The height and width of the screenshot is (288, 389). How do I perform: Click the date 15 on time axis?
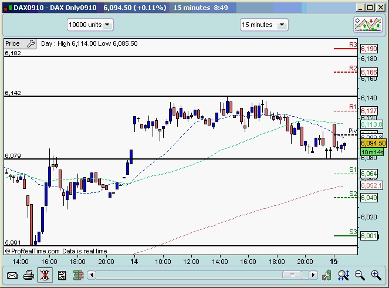334,262
